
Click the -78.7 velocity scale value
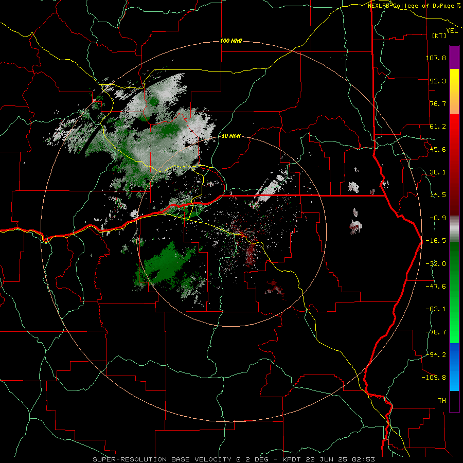click(x=436, y=332)
